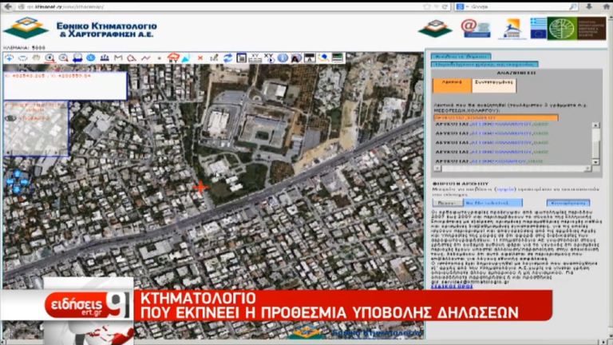Viewport: 613px width, 345px height.
Task: Select the dashed ellipse selection tool
Action: pos(22,58)
